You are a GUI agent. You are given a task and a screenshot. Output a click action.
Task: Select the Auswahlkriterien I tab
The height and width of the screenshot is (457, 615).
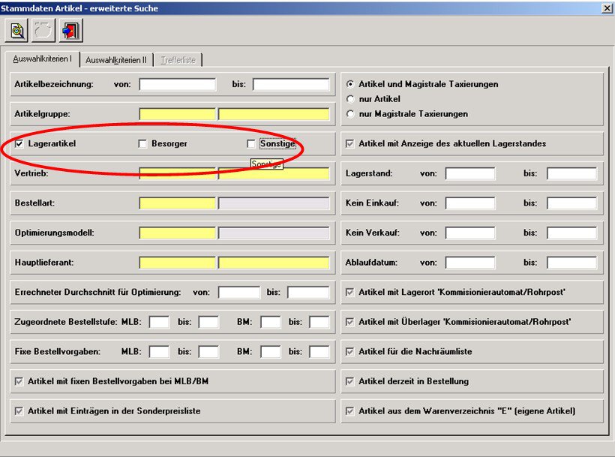pos(42,59)
